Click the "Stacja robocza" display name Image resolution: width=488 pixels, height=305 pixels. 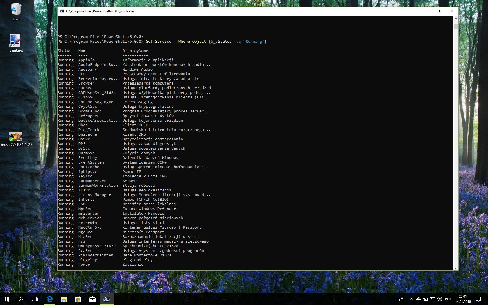(x=139, y=186)
